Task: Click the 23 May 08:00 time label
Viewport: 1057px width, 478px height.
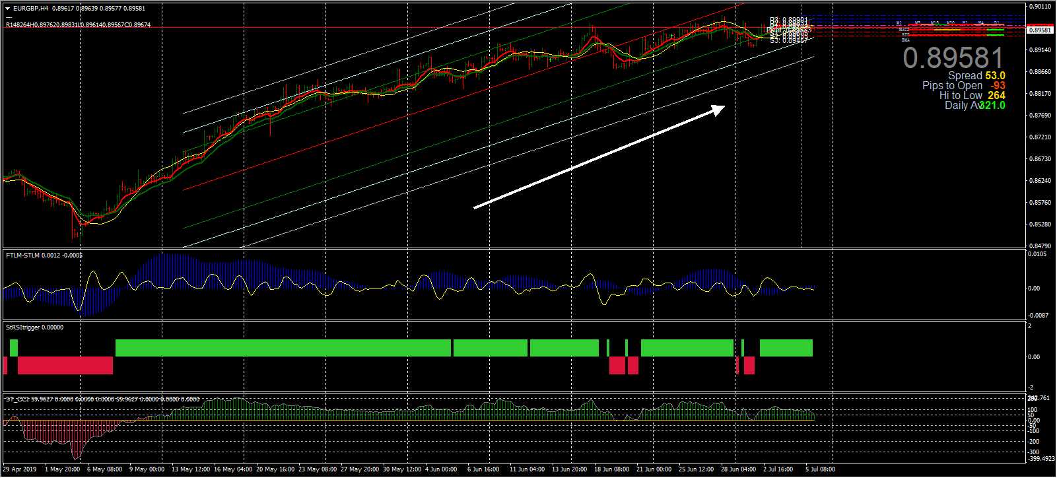Action: click(318, 469)
